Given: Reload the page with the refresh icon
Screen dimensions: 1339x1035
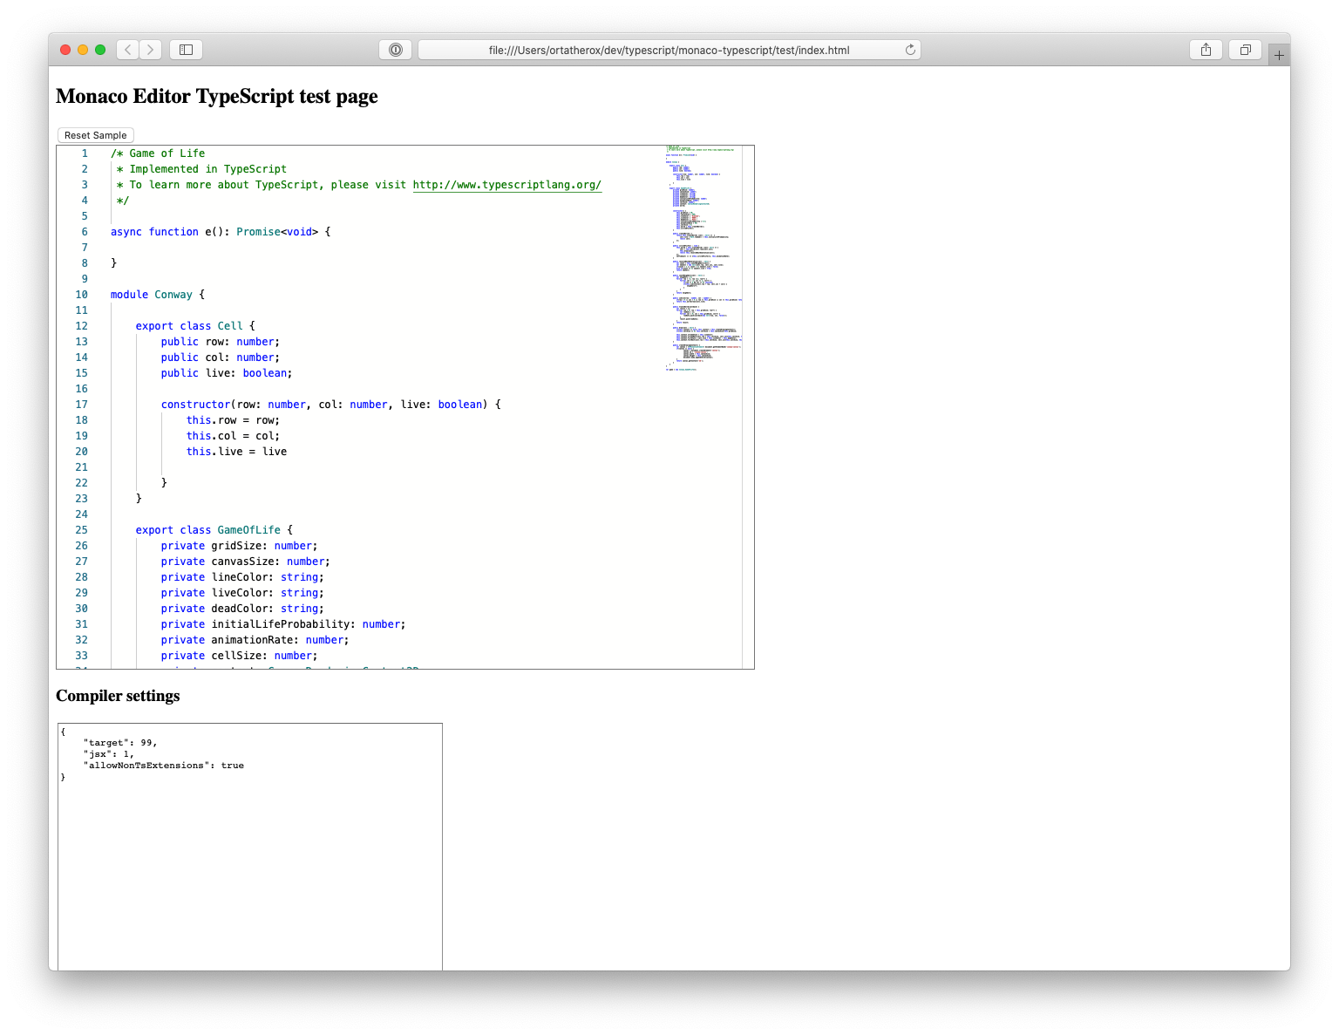Looking at the screenshot, I should [910, 50].
